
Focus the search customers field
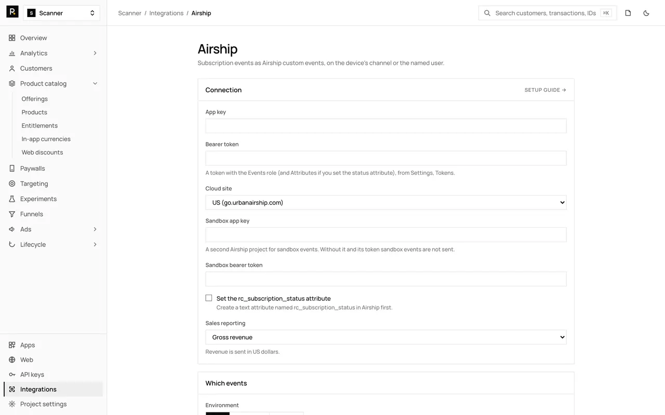click(548, 13)
